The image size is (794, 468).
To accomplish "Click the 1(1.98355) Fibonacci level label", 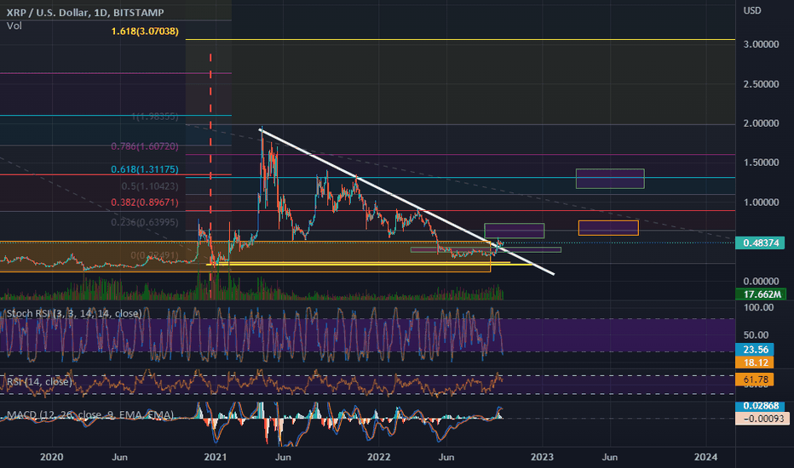I will click(154, 117).
